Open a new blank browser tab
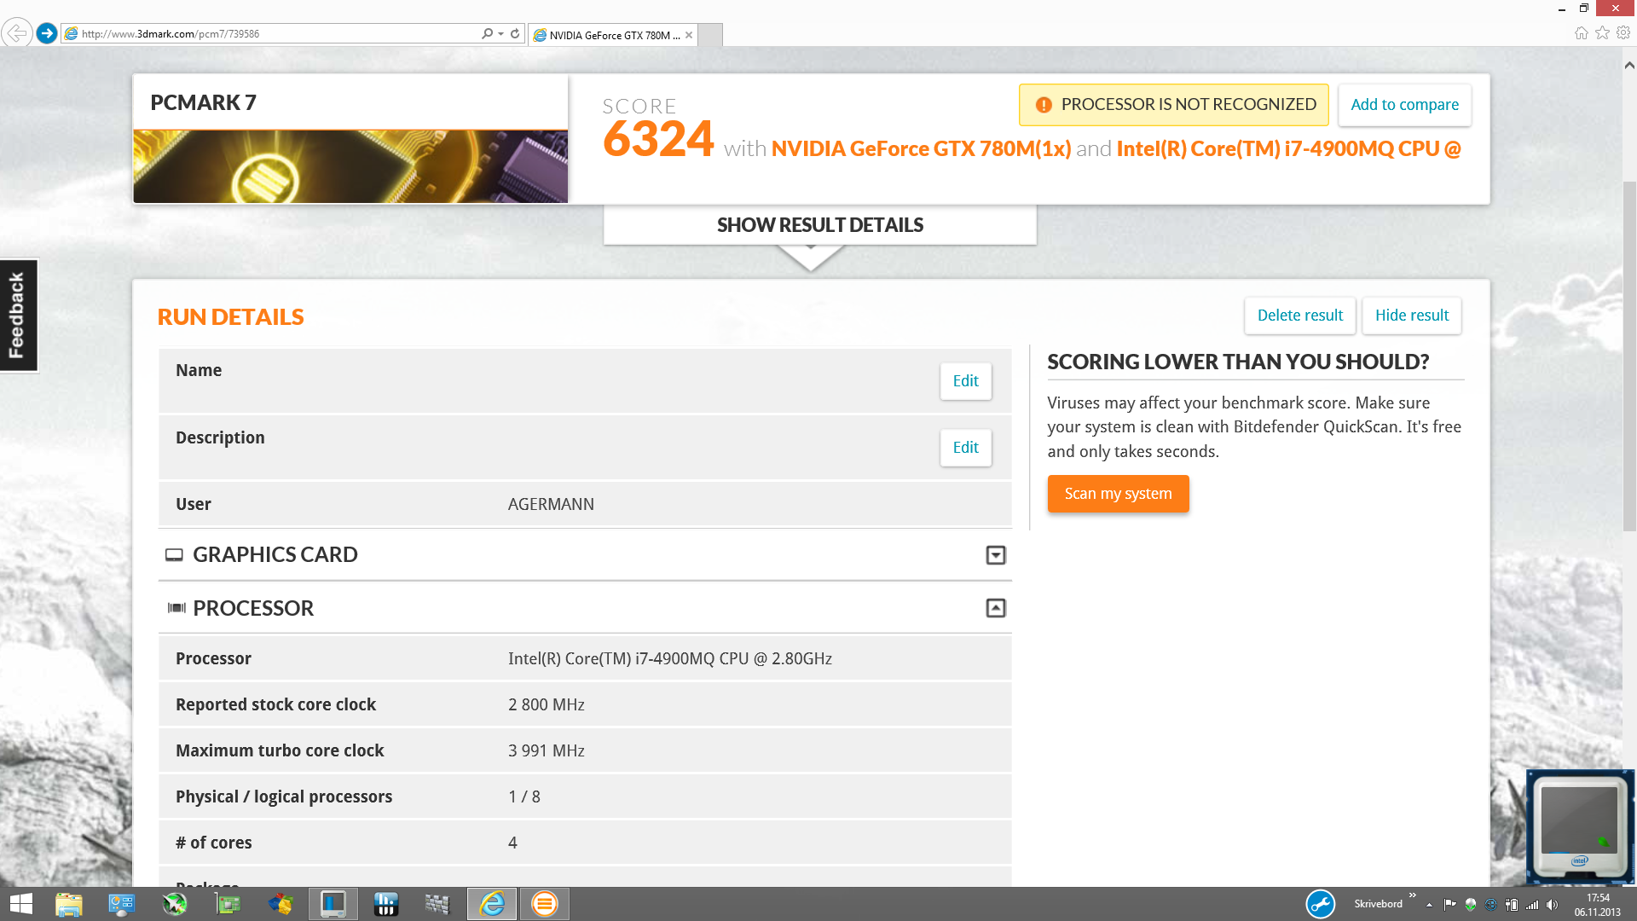Viewport: 1637px width, 921px height. 710,35
